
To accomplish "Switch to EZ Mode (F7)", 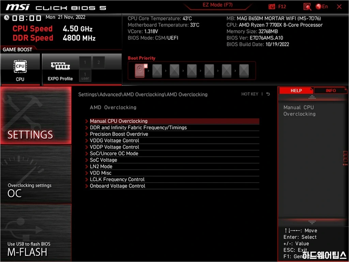I will 218,5.
